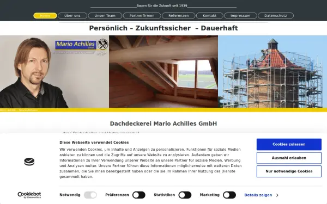Select Referenzen menu item

click(x=179, y=16)
